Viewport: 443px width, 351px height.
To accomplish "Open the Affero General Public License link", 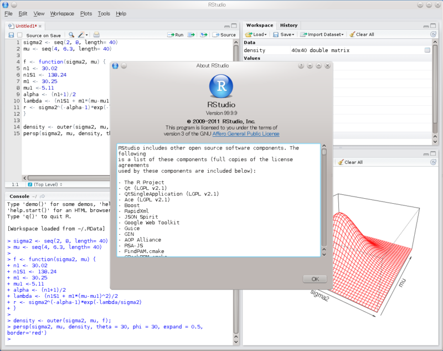I will (246, 134).
